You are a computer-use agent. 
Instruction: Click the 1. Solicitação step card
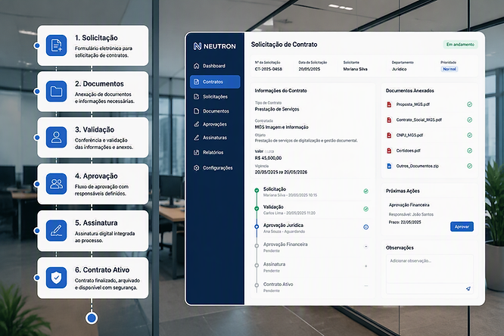[93, 45]
